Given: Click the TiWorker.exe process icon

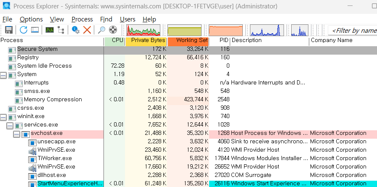Looking at the screenshot, I should click(x=32, y=159).
